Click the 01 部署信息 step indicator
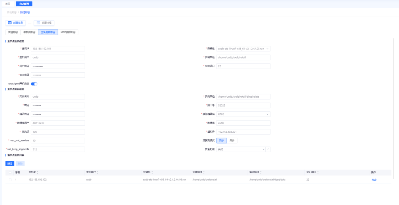 tap(15, 23)
